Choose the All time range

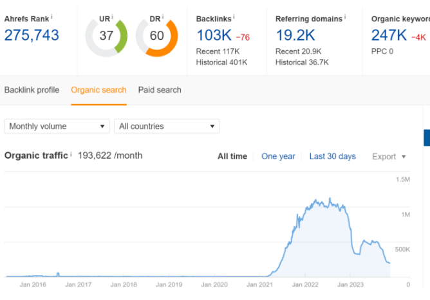coord(232,156)
